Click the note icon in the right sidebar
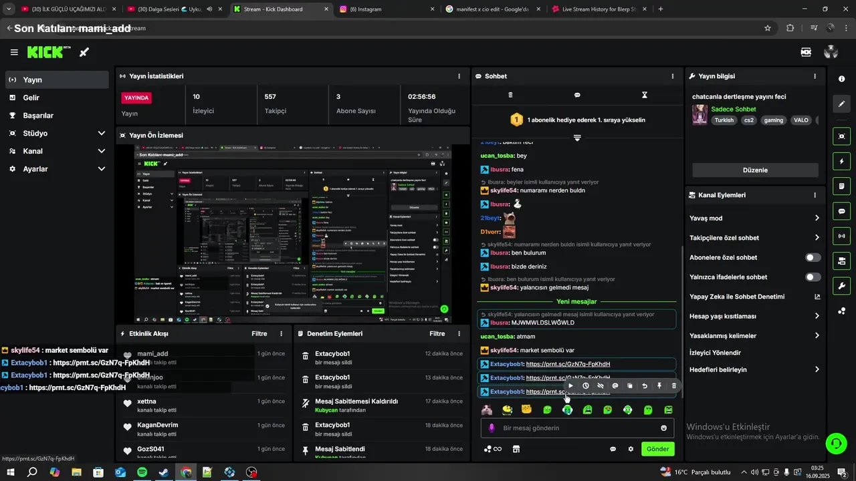 pos(841,186)
